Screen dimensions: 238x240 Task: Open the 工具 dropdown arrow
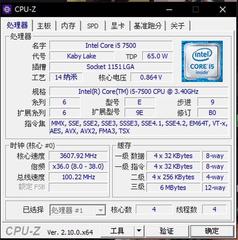click(139, 231)
